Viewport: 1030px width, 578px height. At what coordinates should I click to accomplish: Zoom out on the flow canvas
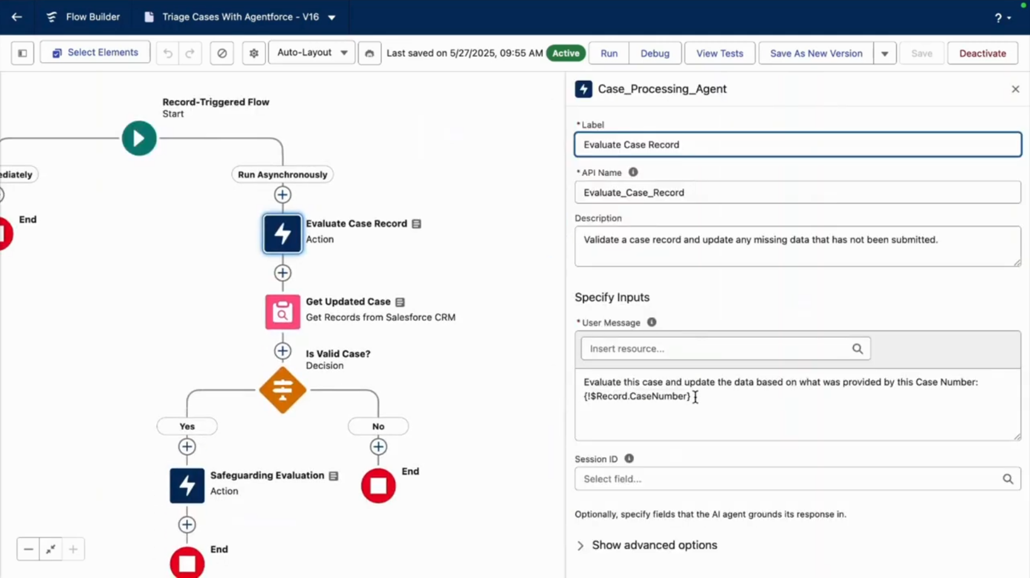click(x=28, y=549)
